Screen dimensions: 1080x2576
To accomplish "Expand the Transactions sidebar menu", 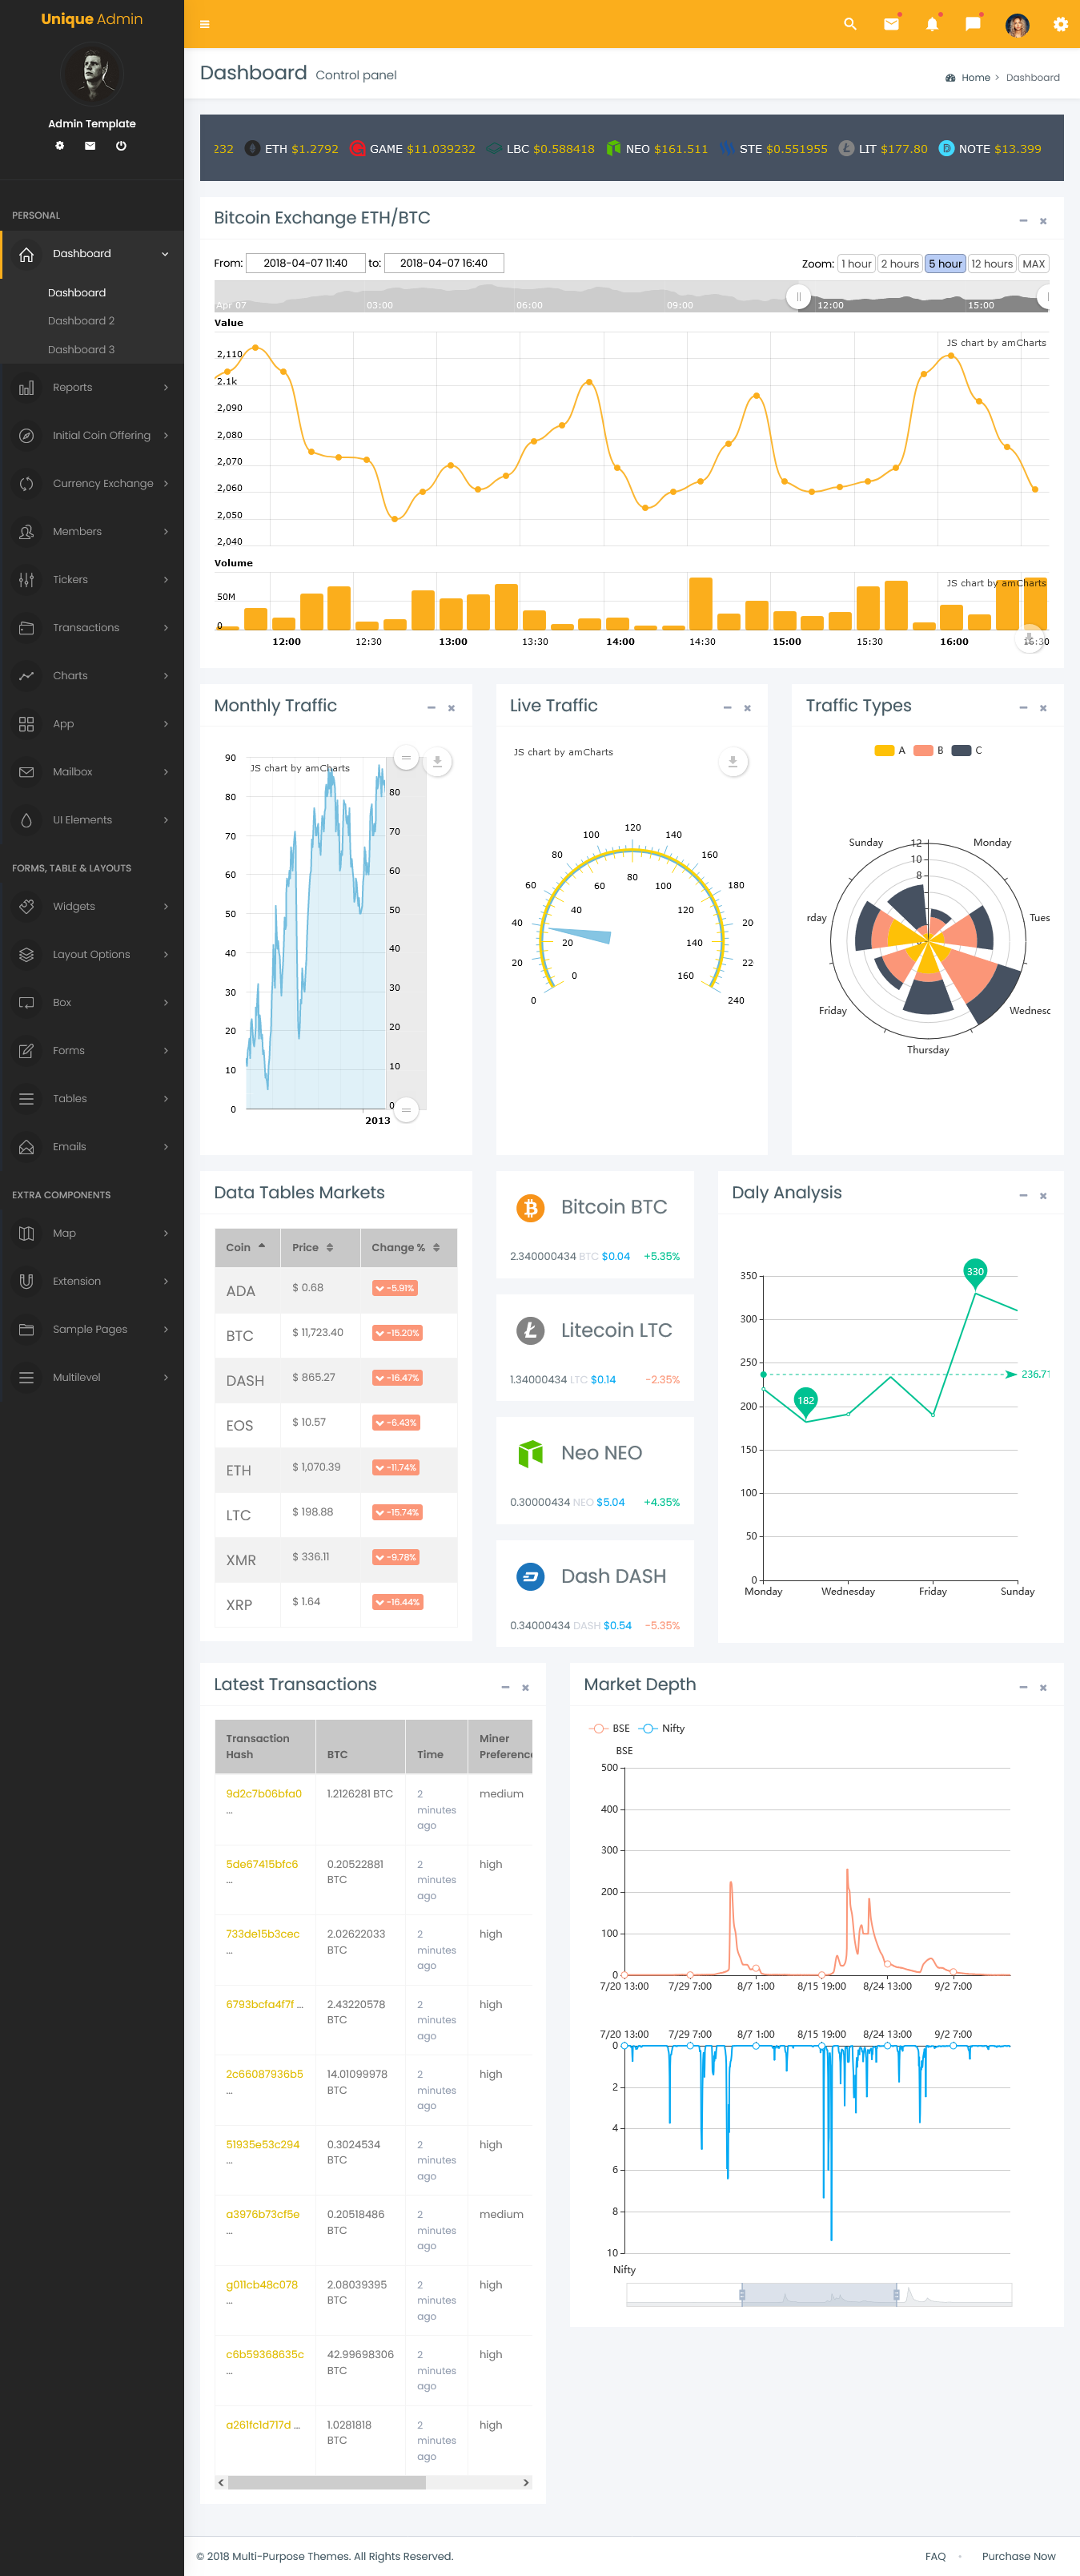I will (92, 628).
